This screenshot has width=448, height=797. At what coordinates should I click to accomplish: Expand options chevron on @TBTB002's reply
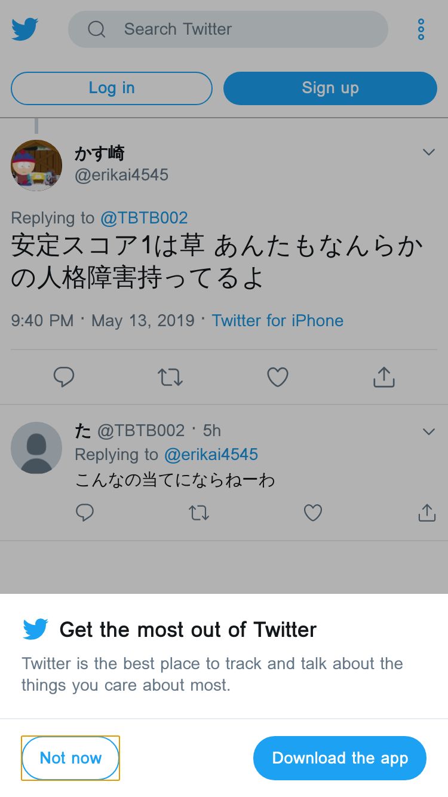428,431
